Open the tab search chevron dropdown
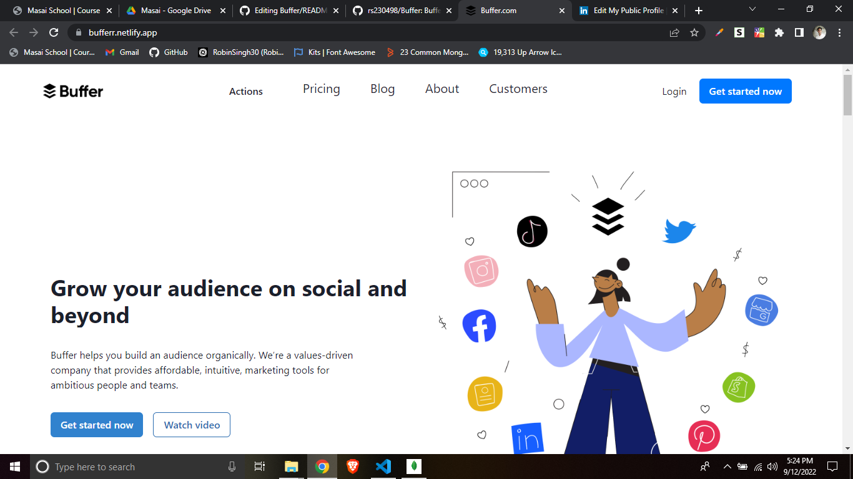 tap(752, 10)
